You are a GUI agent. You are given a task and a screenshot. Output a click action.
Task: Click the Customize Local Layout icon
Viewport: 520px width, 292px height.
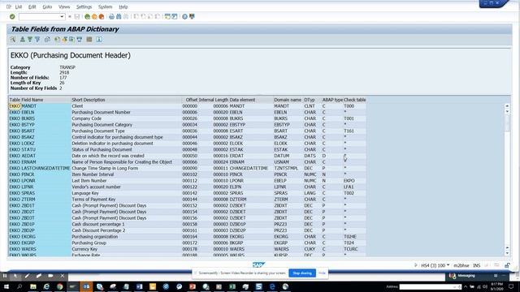click(192, 16)
